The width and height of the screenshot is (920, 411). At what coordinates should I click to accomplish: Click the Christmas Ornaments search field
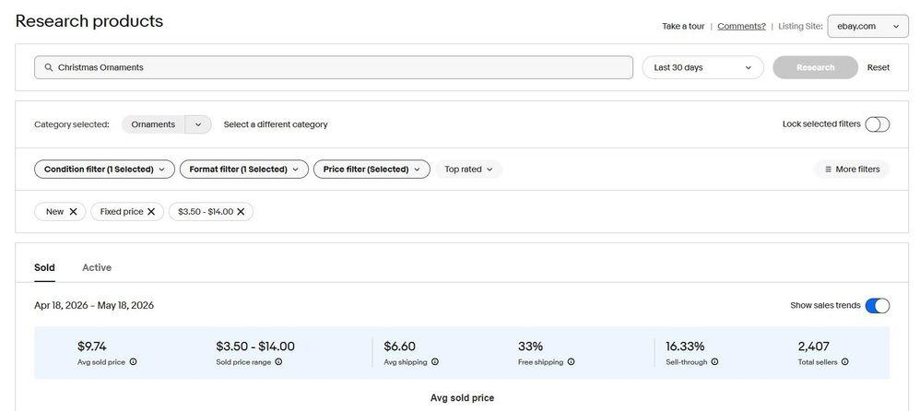coord(334,67)
